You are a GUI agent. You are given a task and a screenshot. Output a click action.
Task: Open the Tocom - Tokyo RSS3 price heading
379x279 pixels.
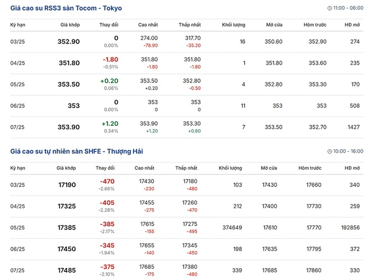[x=66, y=8]
